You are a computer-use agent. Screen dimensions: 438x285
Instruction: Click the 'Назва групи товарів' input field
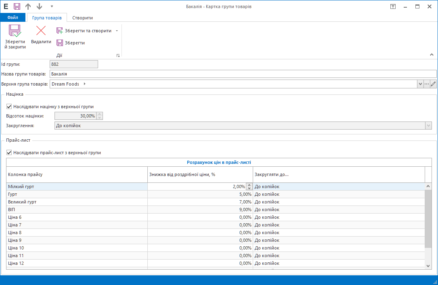tap(242, 74)
